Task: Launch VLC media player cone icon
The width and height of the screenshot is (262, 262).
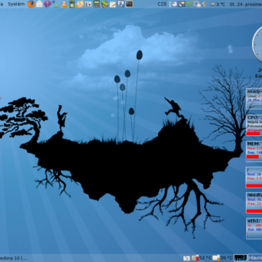Action: pyautogui.click(x=64, y=4)
